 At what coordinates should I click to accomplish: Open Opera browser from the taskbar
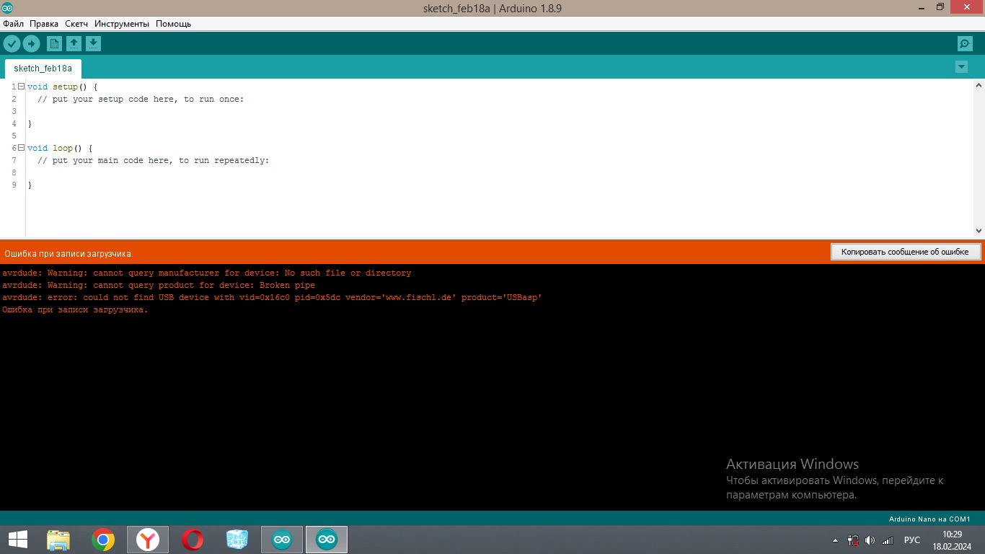193,540
